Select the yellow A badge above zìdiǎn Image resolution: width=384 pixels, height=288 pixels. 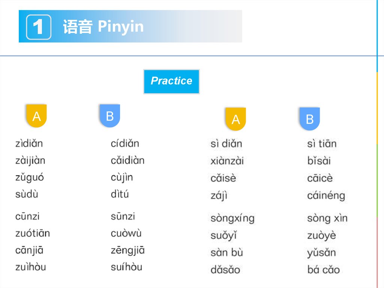pyautogui.click(x=36, y=116)
